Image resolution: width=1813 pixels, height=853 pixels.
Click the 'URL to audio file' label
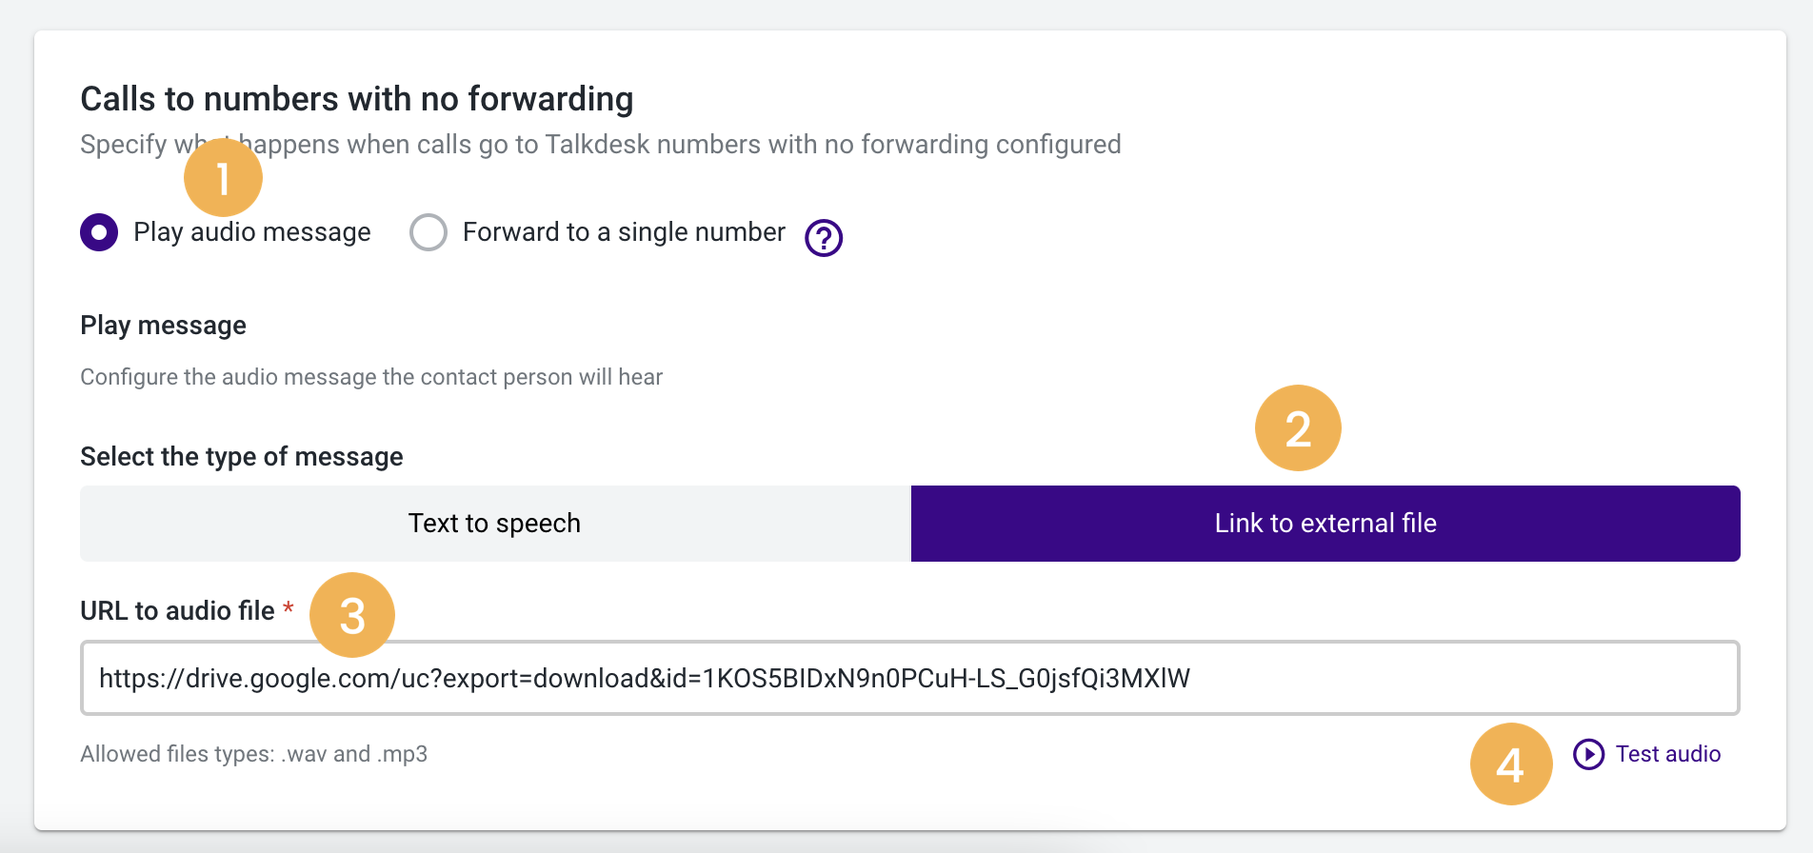[177, 610]
